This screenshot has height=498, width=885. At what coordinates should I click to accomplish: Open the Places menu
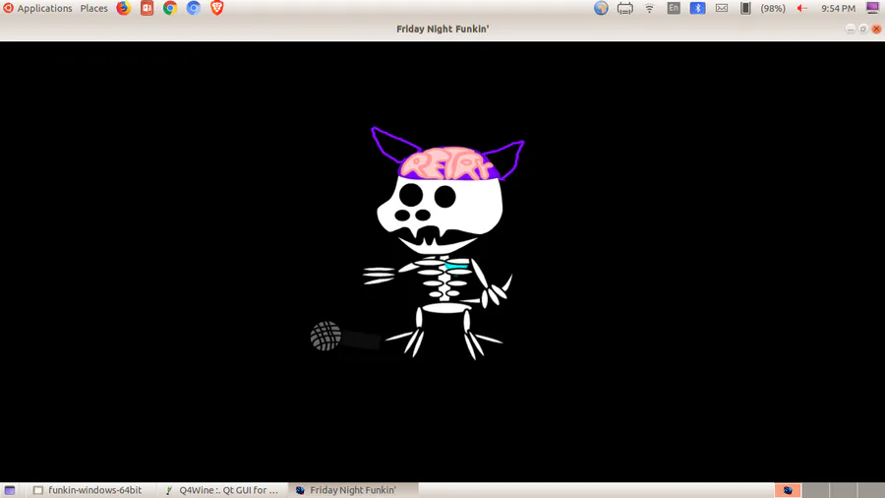tap(93, 8)
